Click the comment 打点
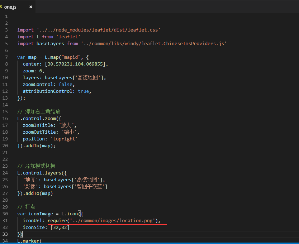 point(26,207)
